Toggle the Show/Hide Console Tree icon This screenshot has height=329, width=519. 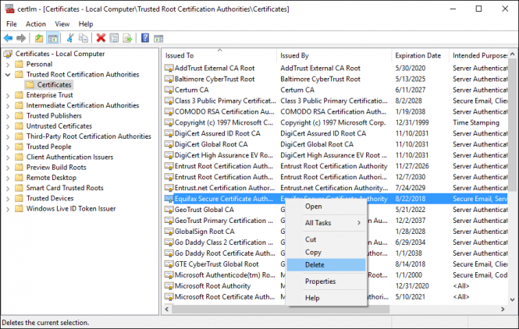tap(52, 38)
